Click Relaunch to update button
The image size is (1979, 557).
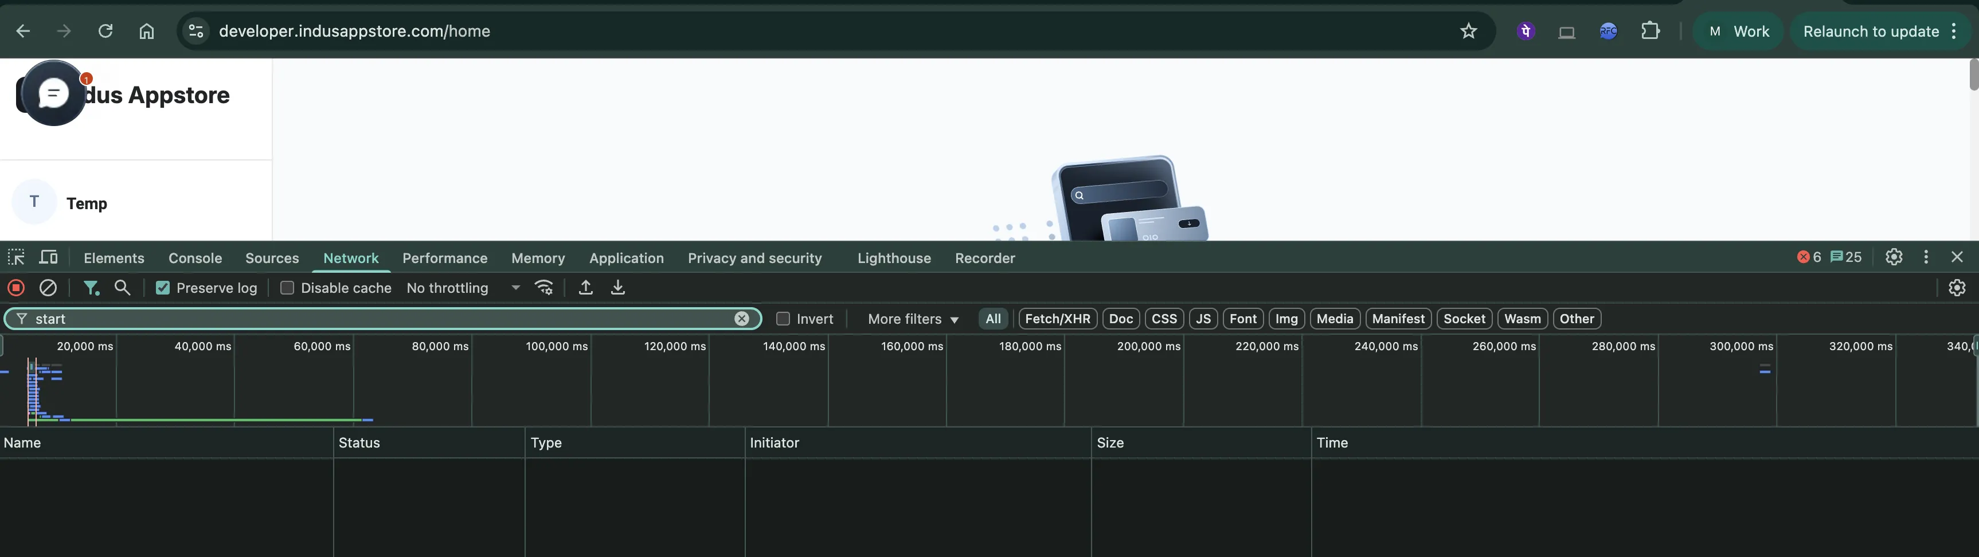1871,32
